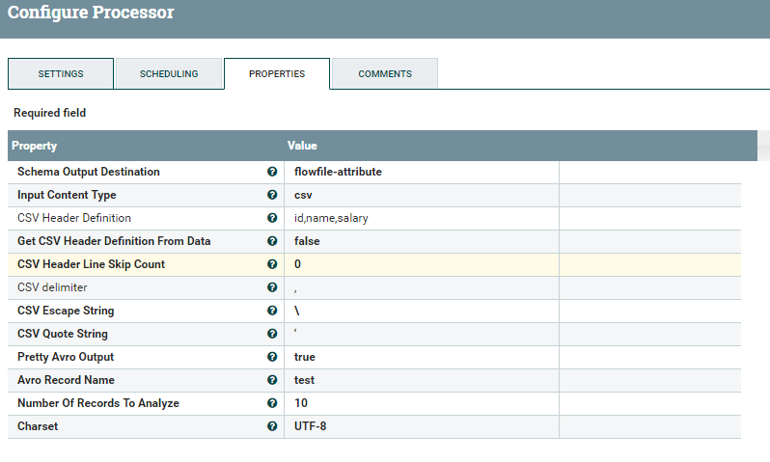Click help icon next to Input Content Type
The image size is (770, 462).
[272, 195]
